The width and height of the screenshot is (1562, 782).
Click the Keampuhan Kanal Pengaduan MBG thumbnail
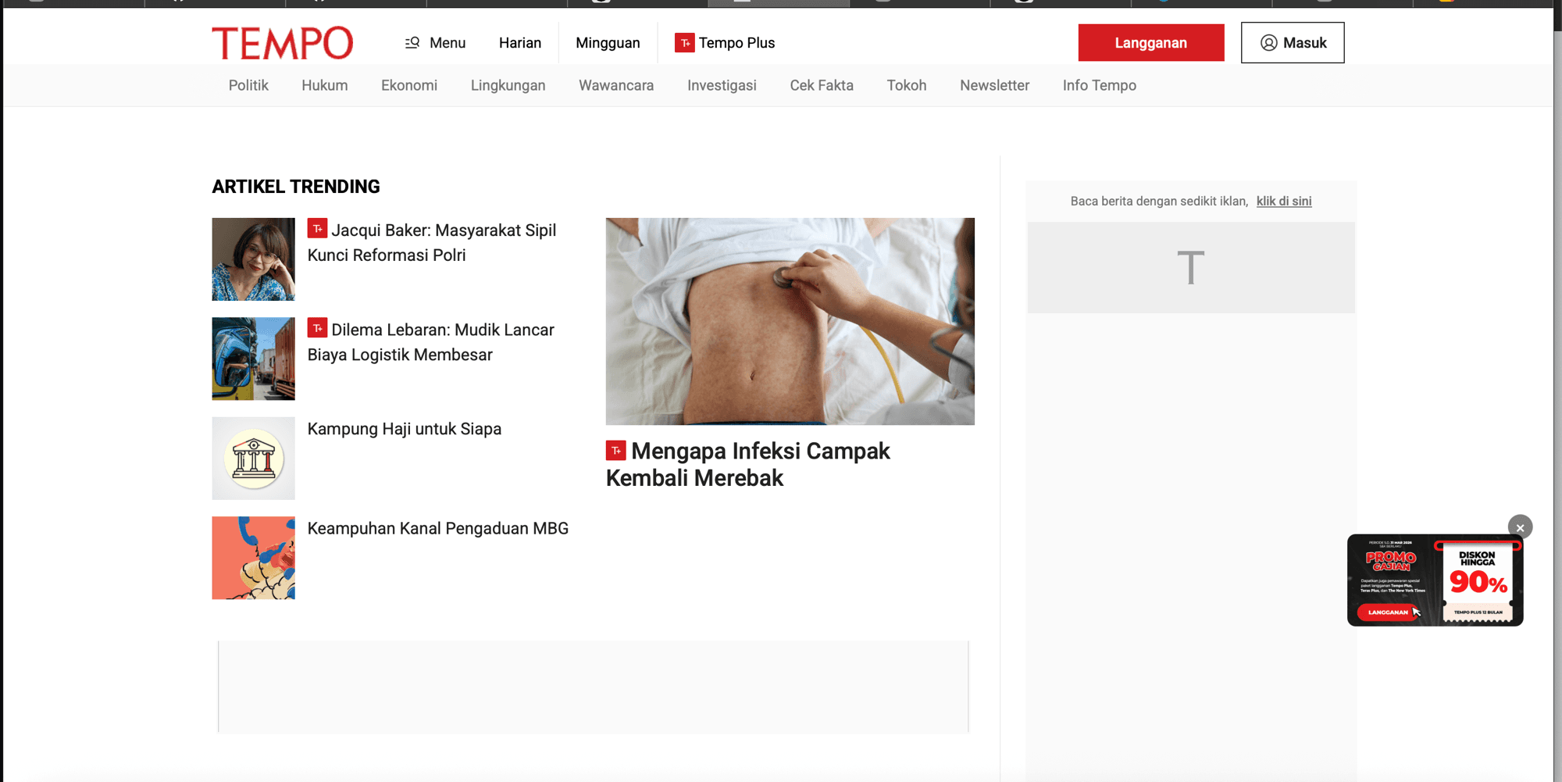coord(253,557)
